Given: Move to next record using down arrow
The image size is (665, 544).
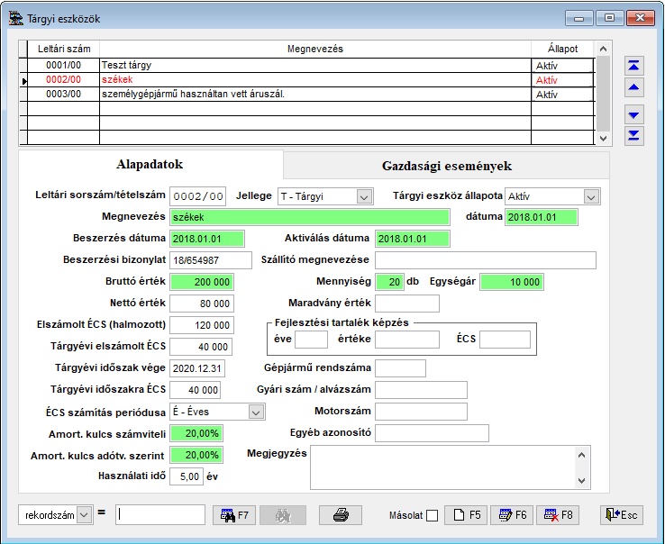Looking at the screenshot, I should (634, 114).
